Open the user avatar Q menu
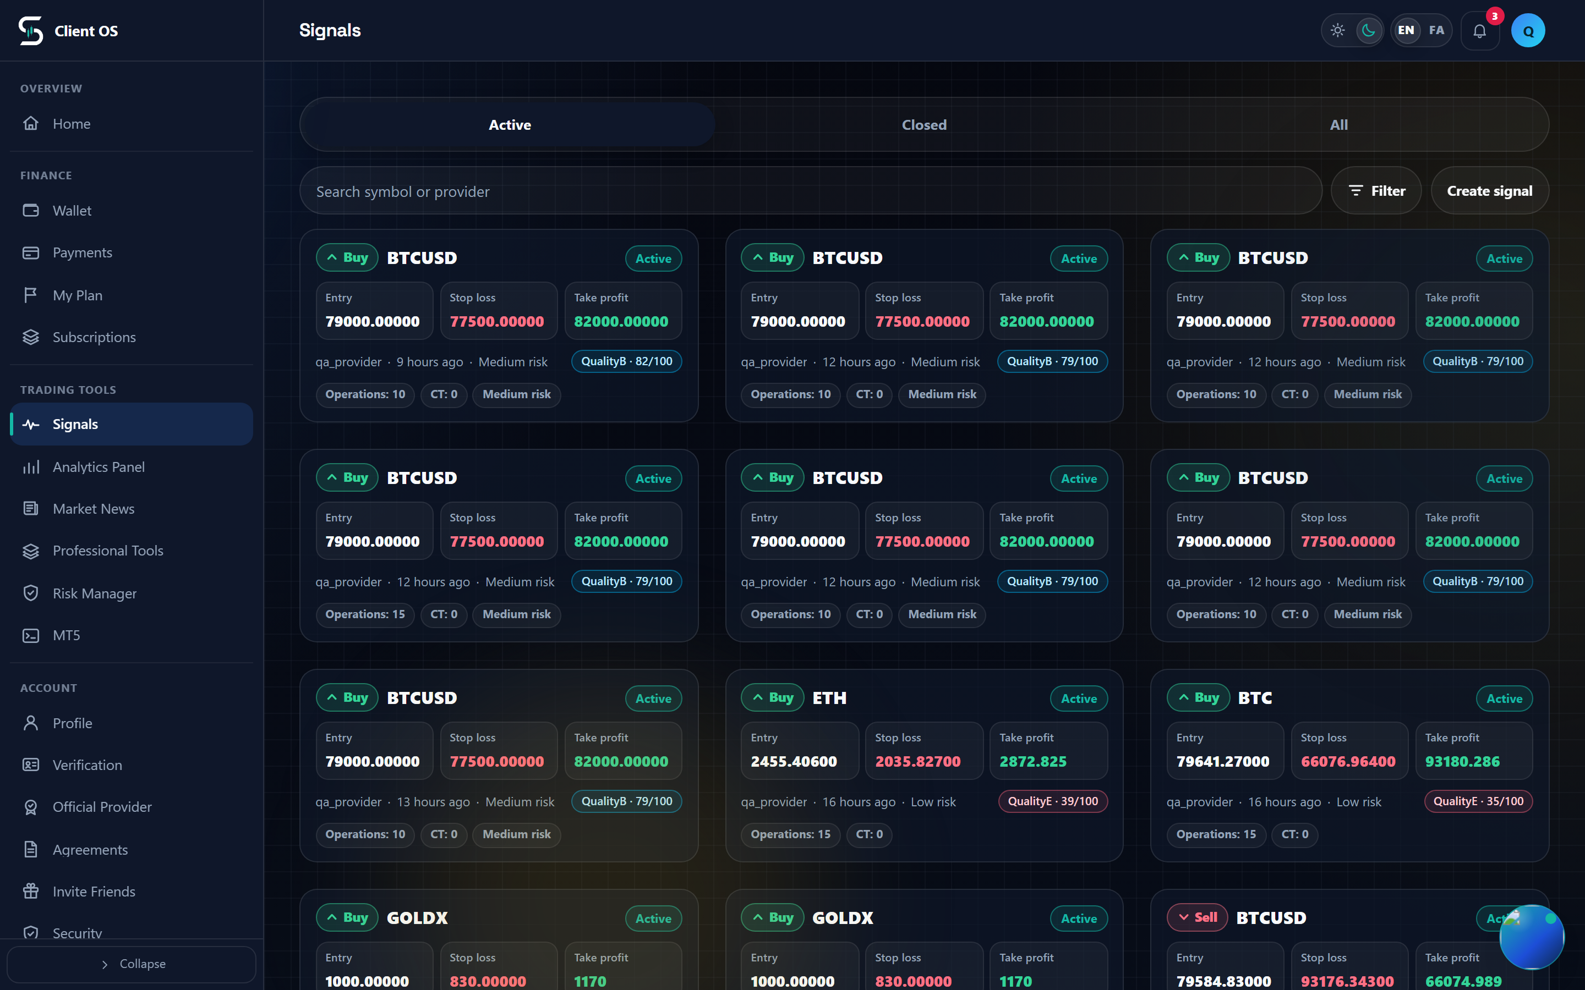Image resolution: width=1585 pixels, height=990 pixels. pyautogui.click(x=1528, y=31)
